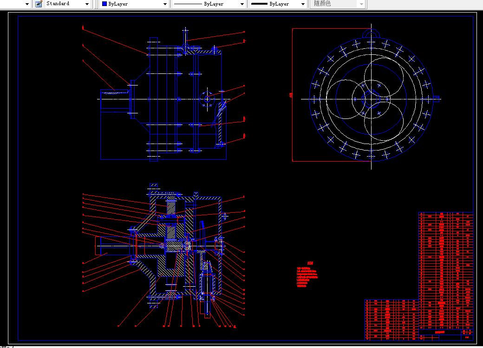Click the style manager icon beside Standard

click(39, 4)
